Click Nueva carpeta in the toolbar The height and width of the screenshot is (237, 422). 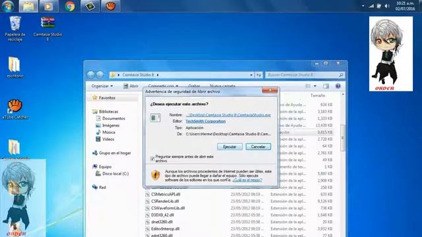click(x=222, y=86)
